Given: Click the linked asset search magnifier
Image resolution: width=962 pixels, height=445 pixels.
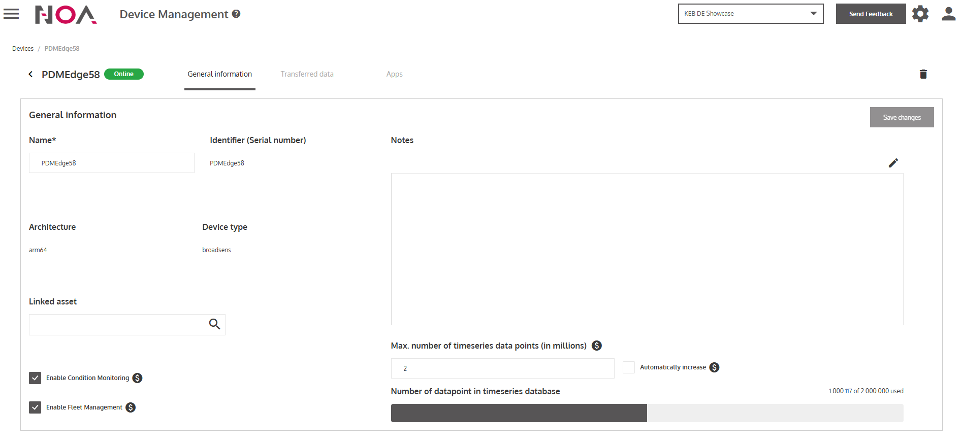Looking at the screenshot, I should [x=214, y=324].
